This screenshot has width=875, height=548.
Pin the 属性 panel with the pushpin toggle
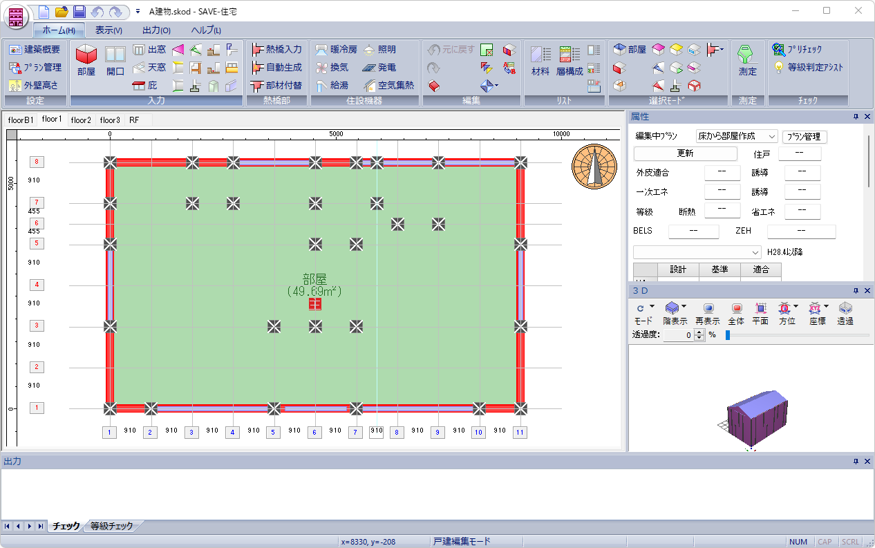click(x=856, y=117)
